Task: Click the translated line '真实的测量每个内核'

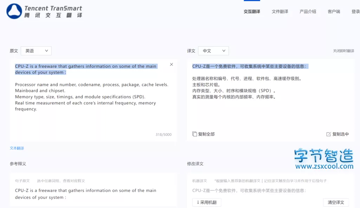Action: (234, 97)
